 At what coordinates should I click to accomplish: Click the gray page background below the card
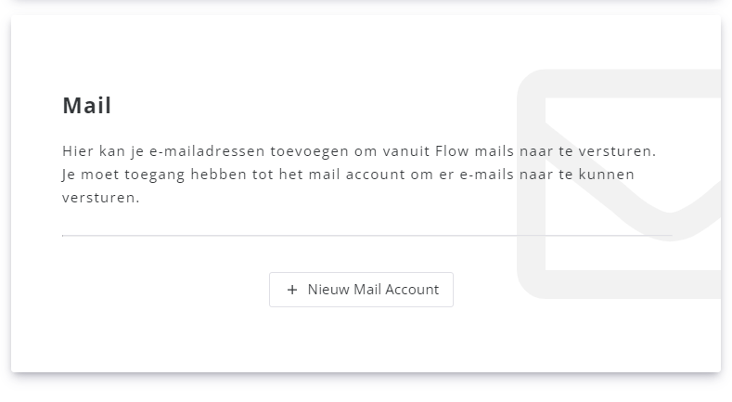366,390
